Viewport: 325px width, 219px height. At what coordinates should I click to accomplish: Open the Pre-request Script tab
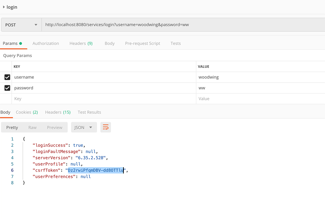(x=143, y=43)
